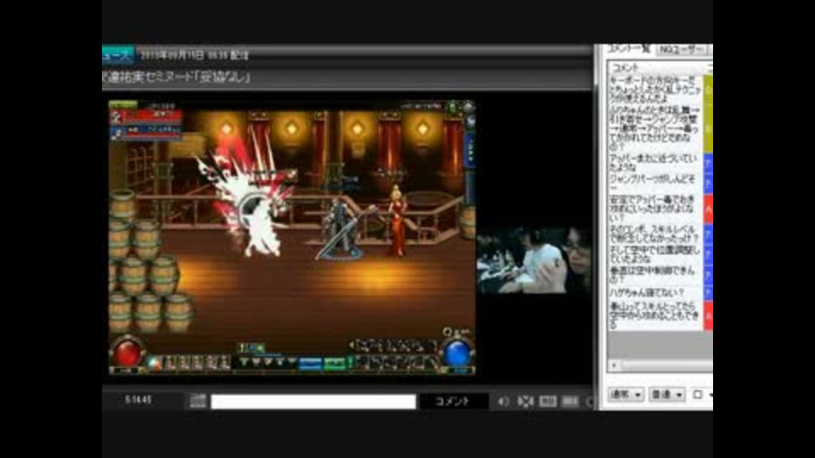
Task: Open the 通常 dropdown
Action: [x=626, y=394]
